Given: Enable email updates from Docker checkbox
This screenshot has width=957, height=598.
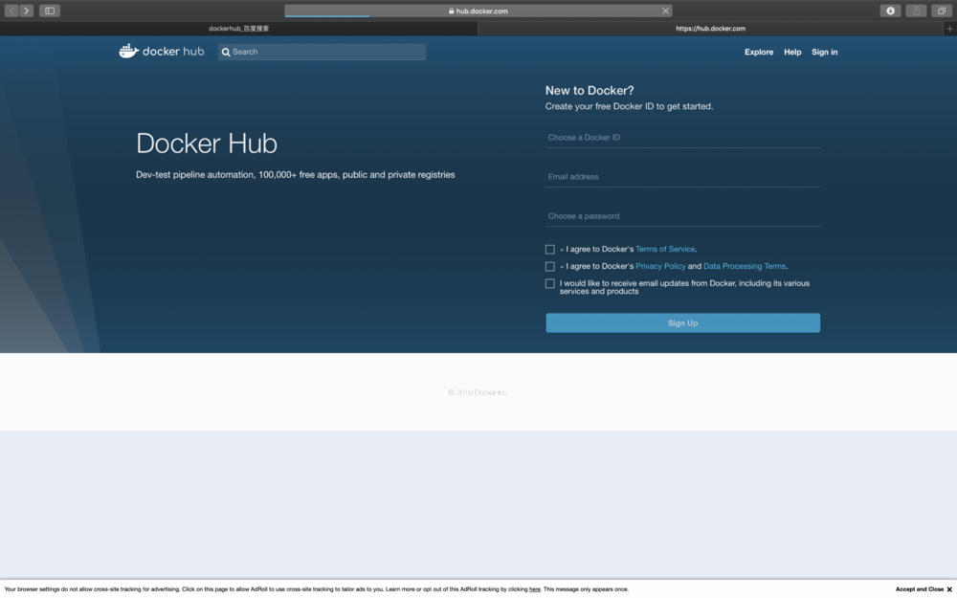Looking at the screenshot, I should pos(550,283).
